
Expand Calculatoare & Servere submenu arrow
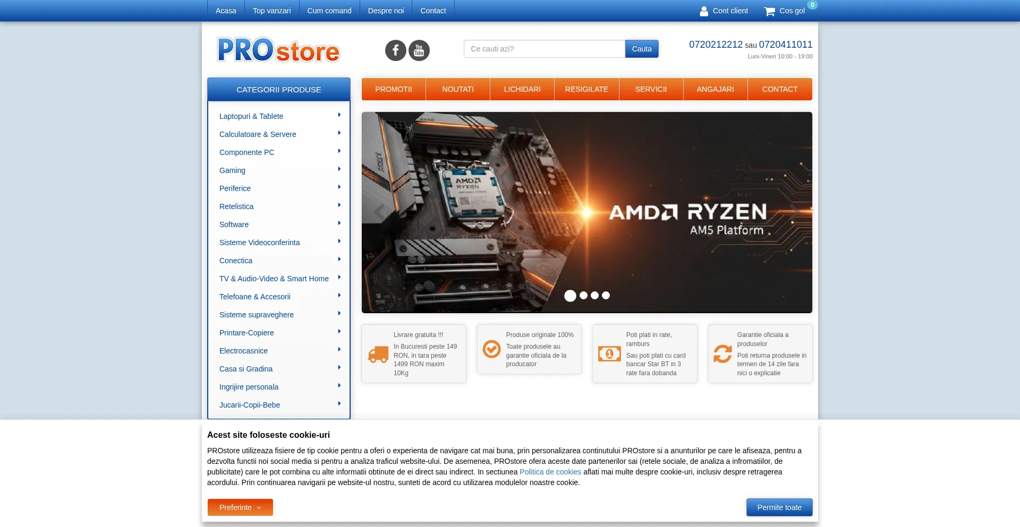[339, 133]
